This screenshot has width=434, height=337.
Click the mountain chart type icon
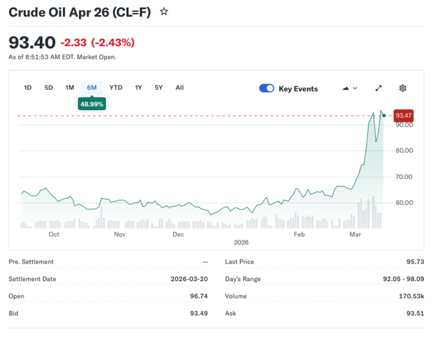tap(346, 88)
